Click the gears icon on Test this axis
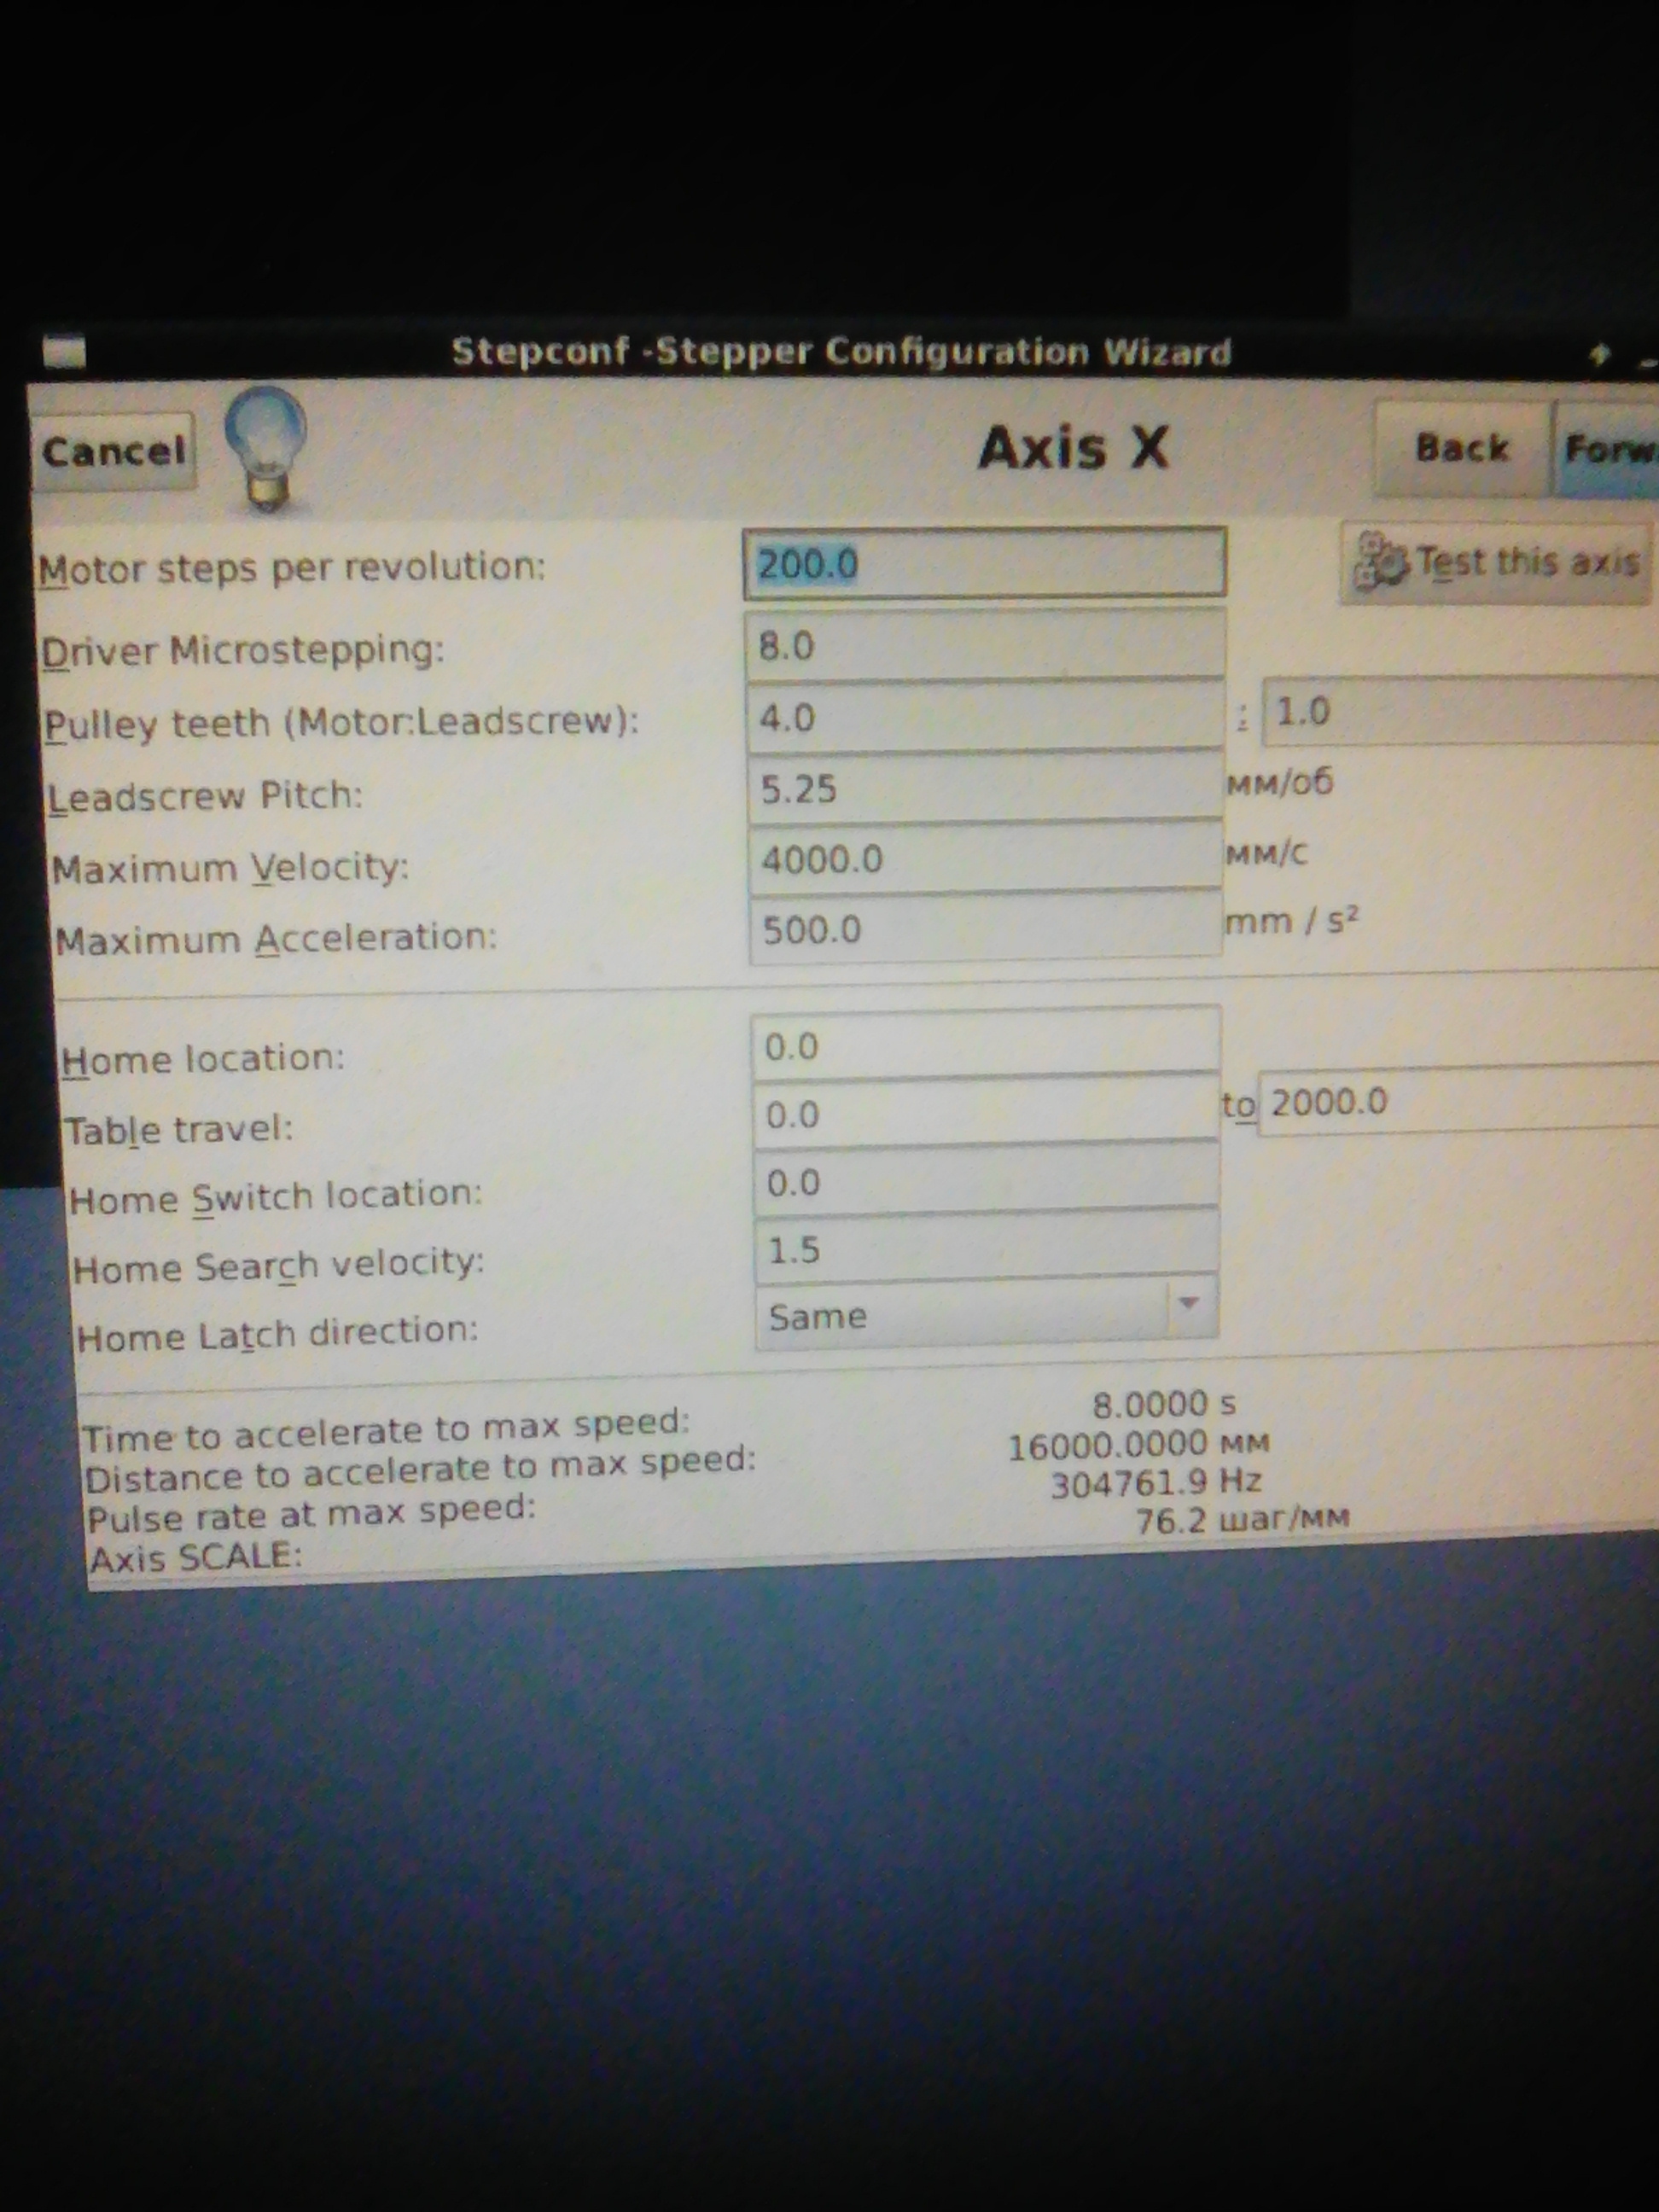 (x=1380, y=564)
